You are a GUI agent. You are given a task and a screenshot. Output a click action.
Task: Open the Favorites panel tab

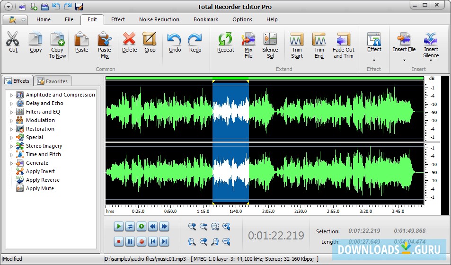click(x=53, y=81)
